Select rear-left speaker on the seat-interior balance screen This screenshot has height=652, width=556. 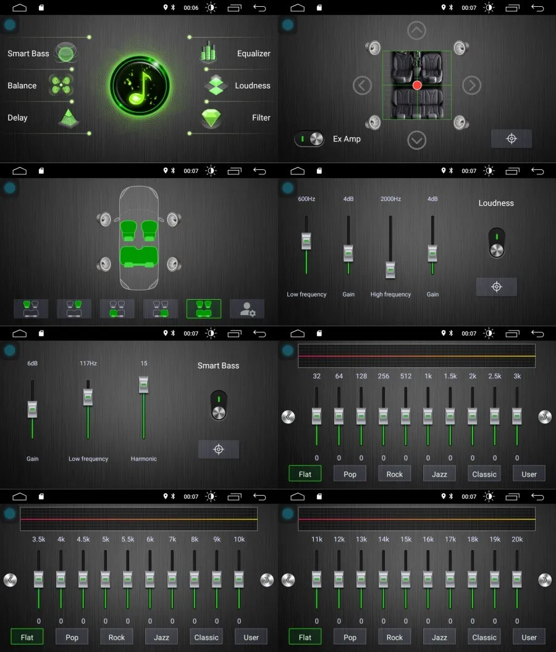[x=373, y=122]
